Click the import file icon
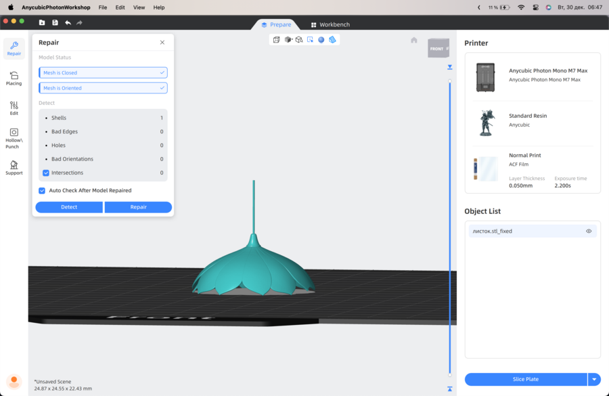This screenshot has width=609, height=396. click(42, 22)
